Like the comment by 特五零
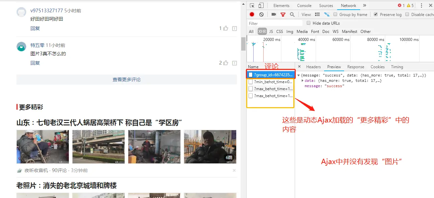 [x=226, y=63]
